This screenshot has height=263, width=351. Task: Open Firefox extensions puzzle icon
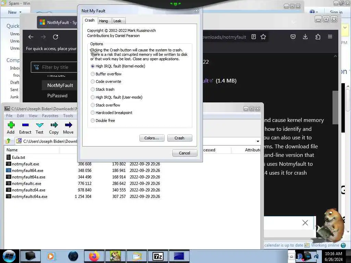click(318, 37)
